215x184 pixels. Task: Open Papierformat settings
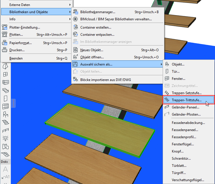click(x=36, y=43)
